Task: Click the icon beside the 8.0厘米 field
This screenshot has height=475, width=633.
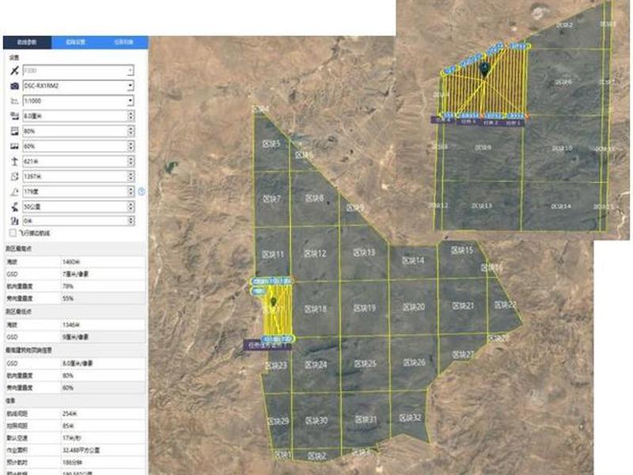Action: pyautogui.click(x=14, y=116)
